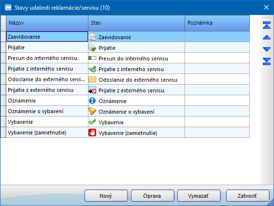The width and height of the screenshot is (274, 206).
Task: Click the Nový button
Action: point(106,196)
